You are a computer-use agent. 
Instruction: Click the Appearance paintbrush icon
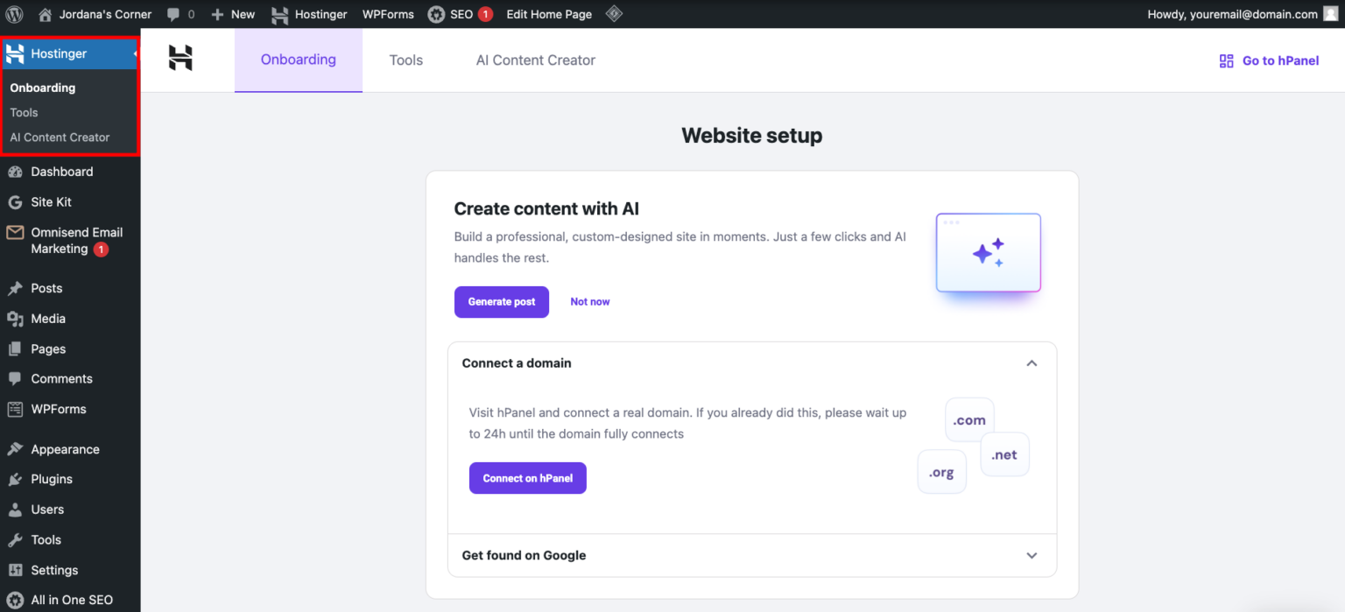coord(16,448)
